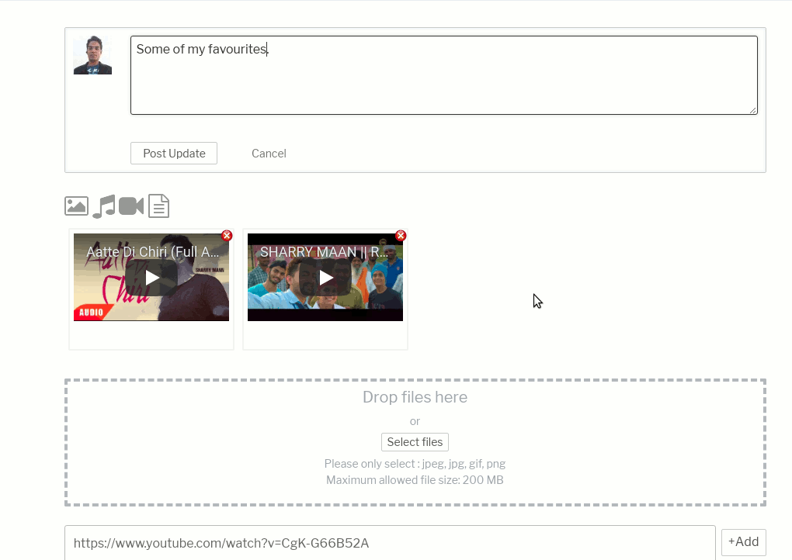Grab the text area resize handle
This screenshot has height=560, width=792.
[x=753, y=110]
